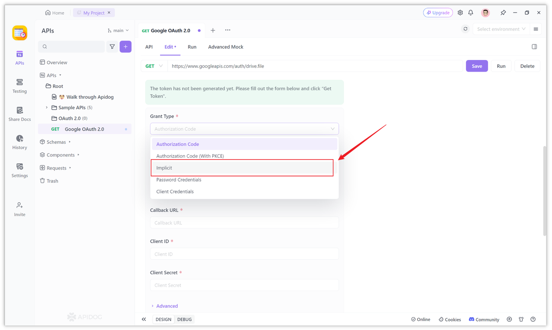Click the Client ID input
Viewport: 552px width, 330px height.
[x=245, y=254]
